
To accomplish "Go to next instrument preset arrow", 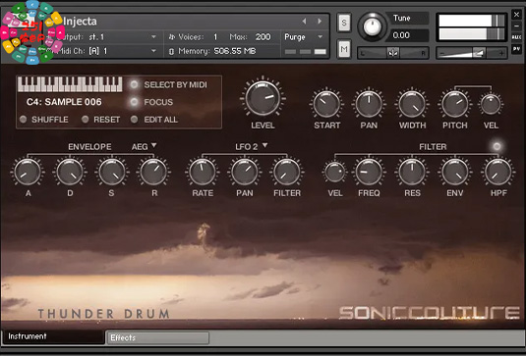I will pyautogui.click(x=320, y=21).
